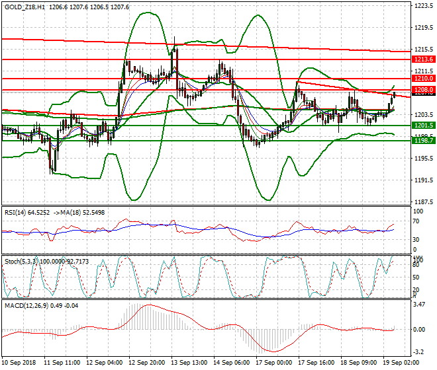
Task: Click the 12 Sep 20:00 time label
Action: point(147,363)
